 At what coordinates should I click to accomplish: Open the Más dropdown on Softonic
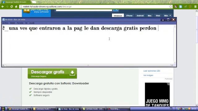pos(167,16)
